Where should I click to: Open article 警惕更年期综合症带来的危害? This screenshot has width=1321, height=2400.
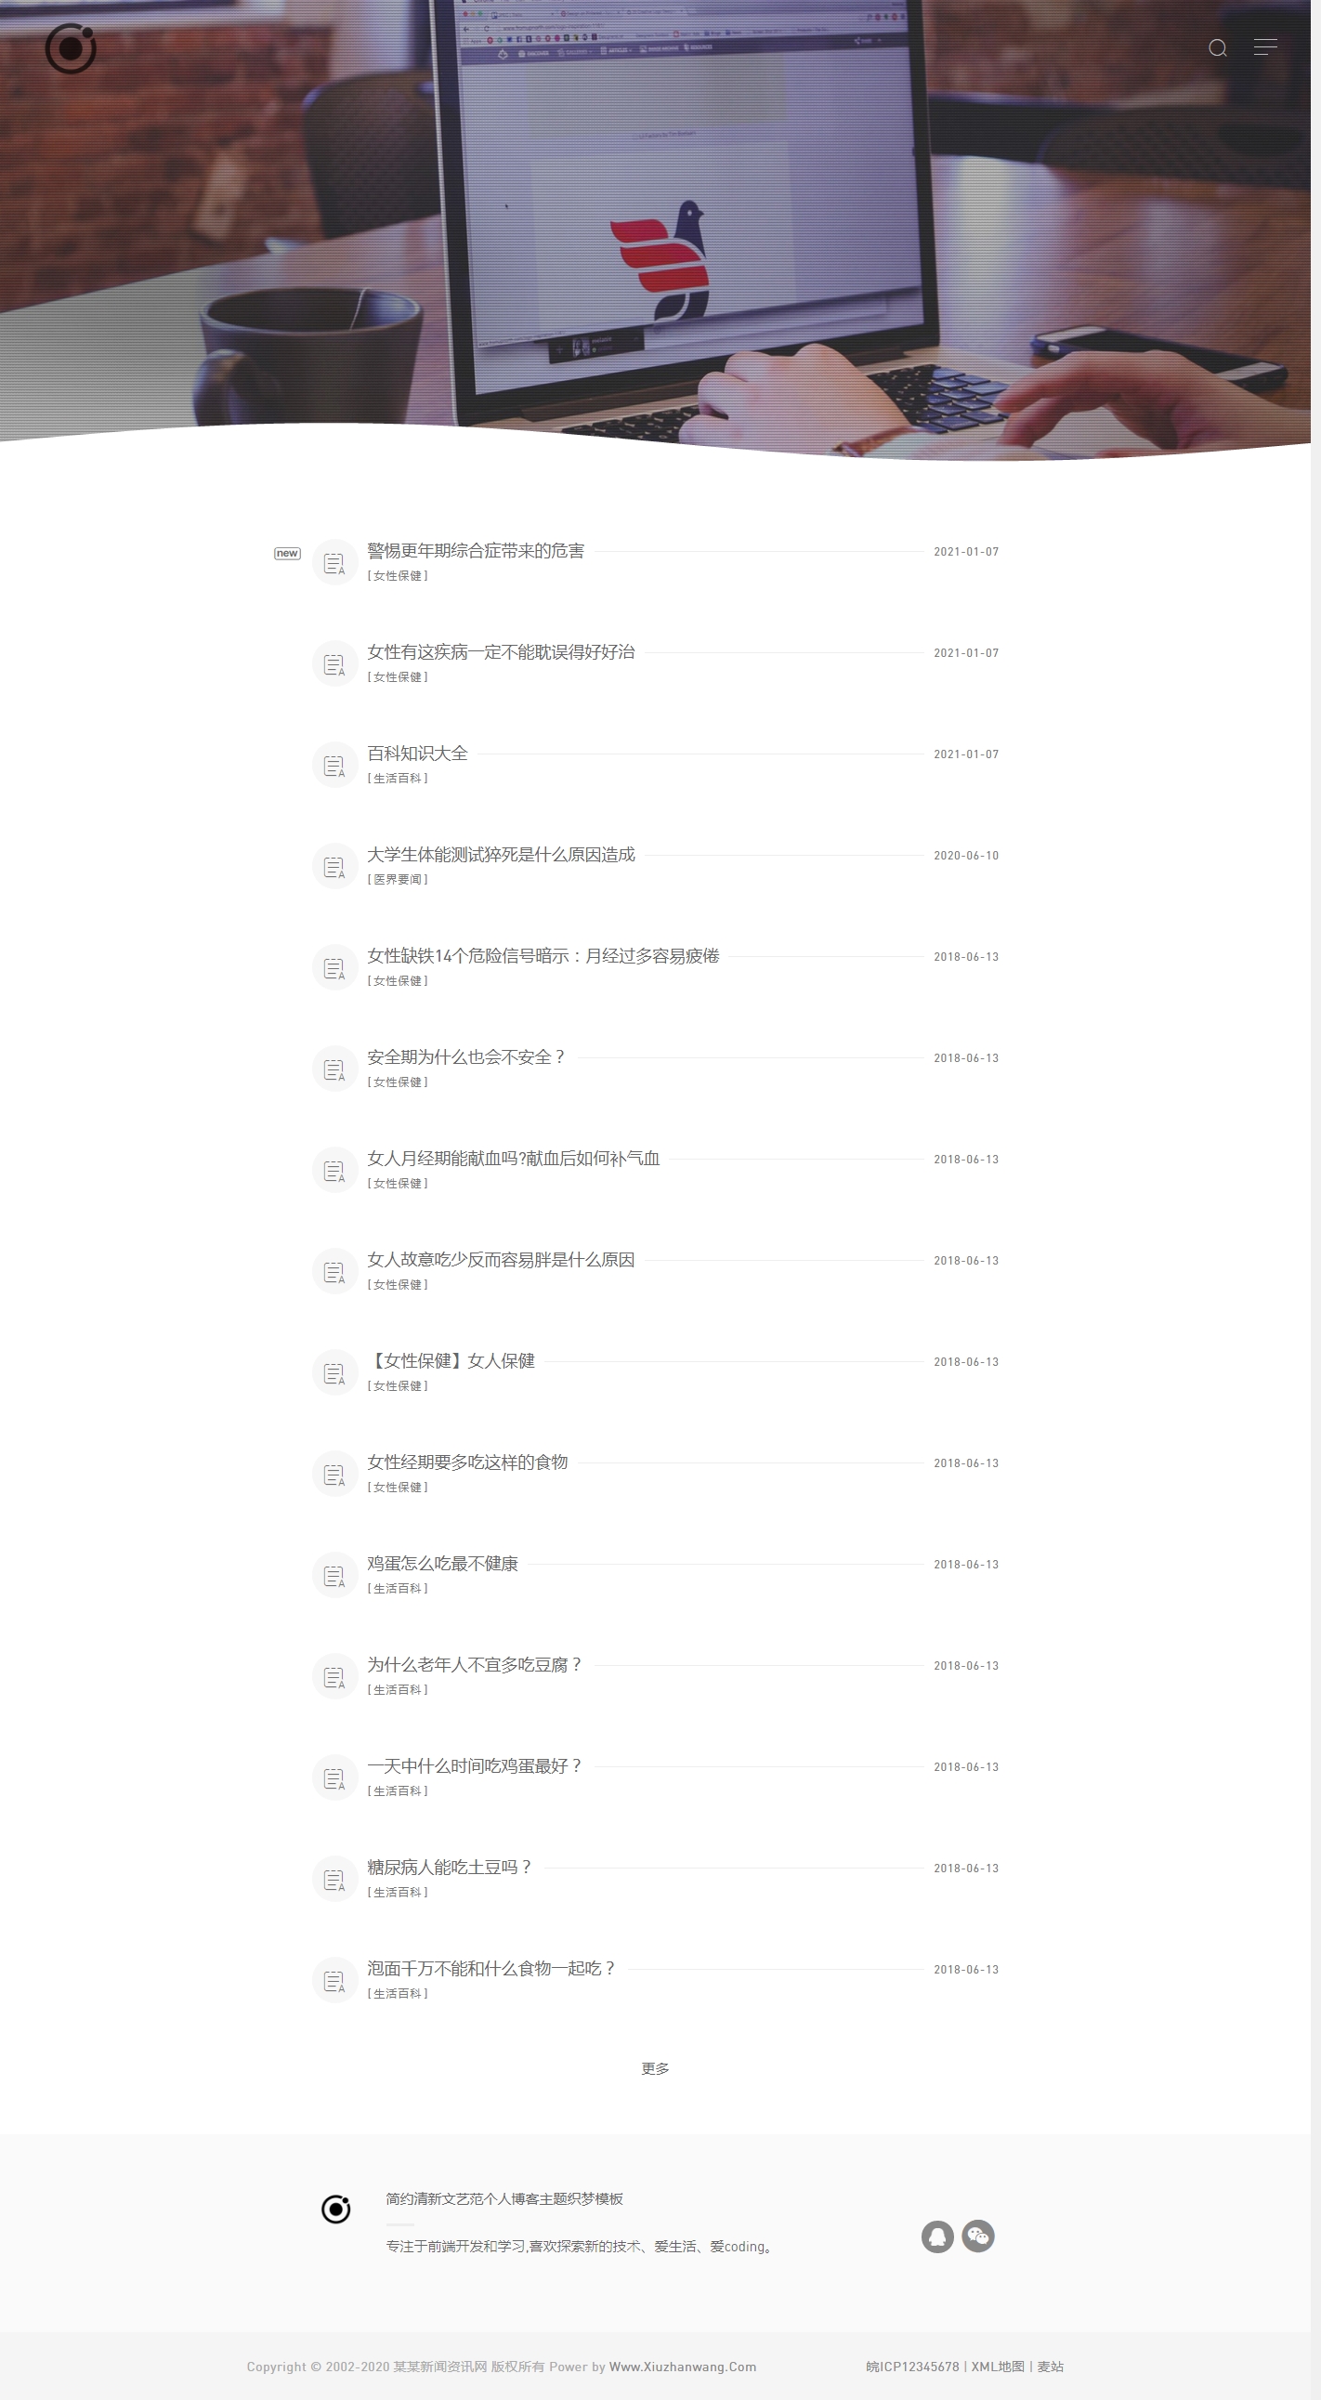click(x=475, y=551)
